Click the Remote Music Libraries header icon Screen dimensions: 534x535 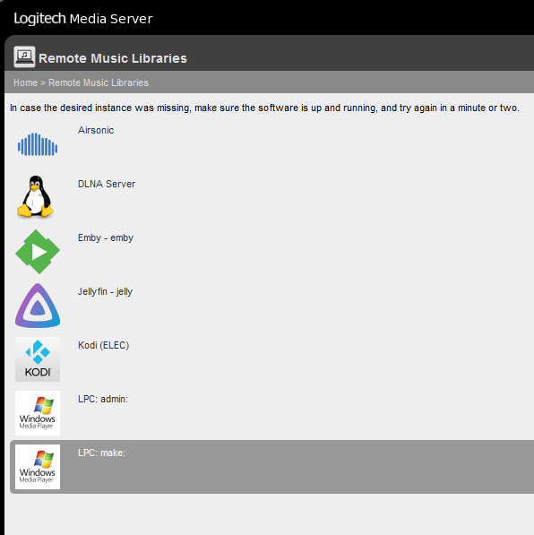[24, 56]
